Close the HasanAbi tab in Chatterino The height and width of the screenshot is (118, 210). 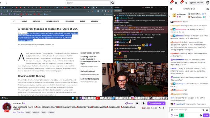coord(121,10)
